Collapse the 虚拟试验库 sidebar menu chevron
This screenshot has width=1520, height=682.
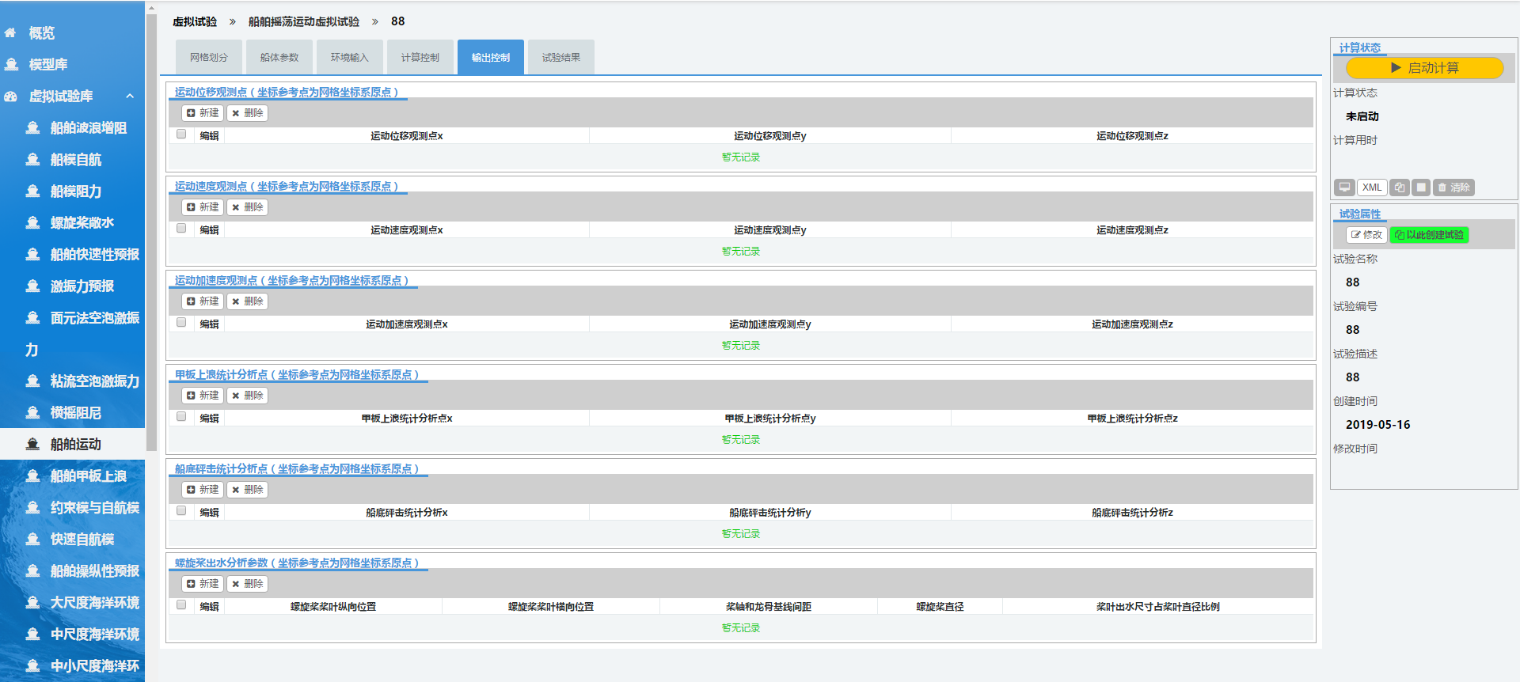[130, 97]
